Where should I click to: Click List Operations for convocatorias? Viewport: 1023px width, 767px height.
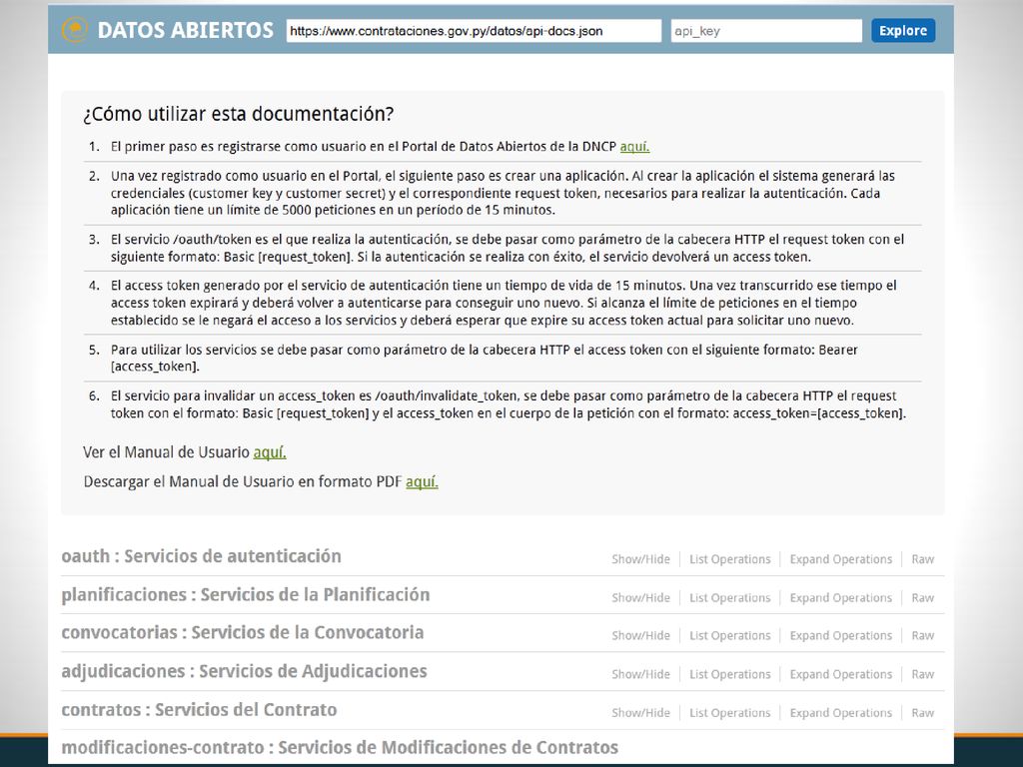coord(730,635)
